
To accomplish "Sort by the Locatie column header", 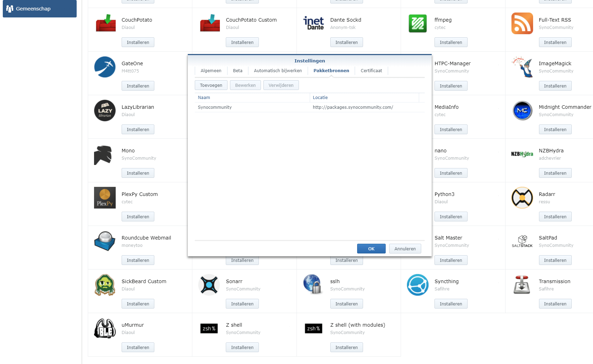I will (364, 98).
